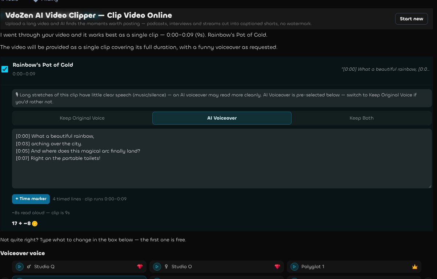Screen dimensions: 437x279
Task: Add a + Time marker
Action: tap(31, 199)
